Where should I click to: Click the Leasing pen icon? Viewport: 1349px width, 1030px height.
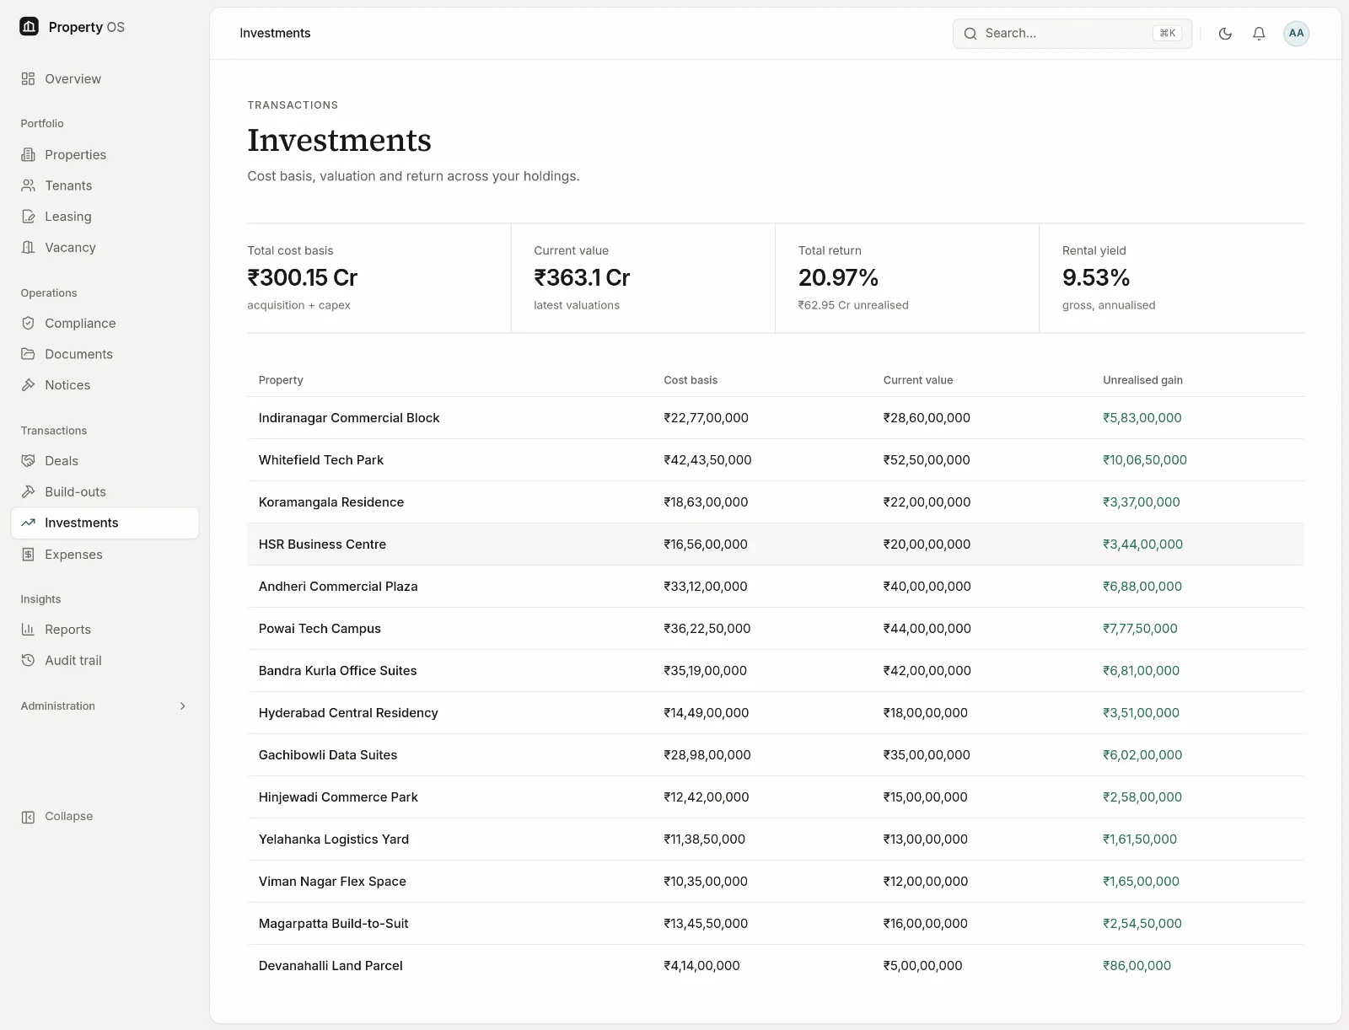click(28, 217)
